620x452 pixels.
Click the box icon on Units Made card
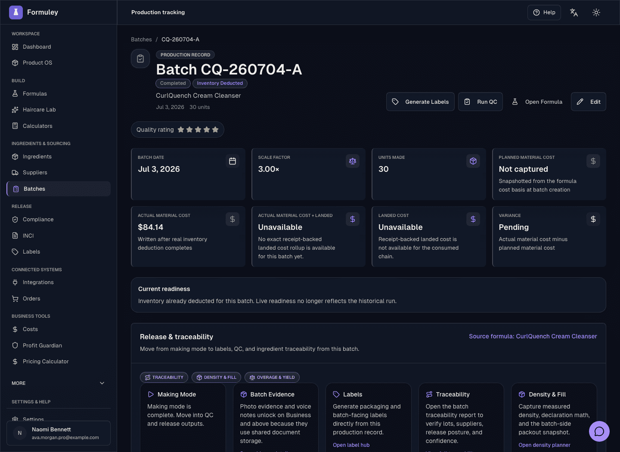473,161
